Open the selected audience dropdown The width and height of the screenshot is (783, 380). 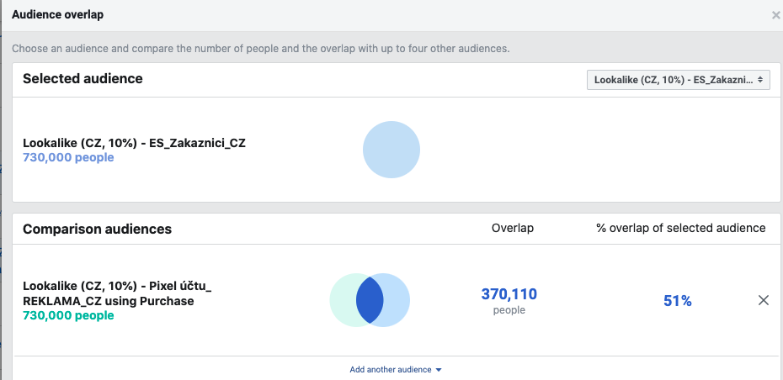(678, 80)
